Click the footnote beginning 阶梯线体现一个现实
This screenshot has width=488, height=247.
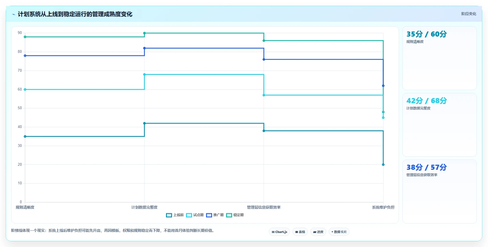pyautogui.click(x=113, y=230)
